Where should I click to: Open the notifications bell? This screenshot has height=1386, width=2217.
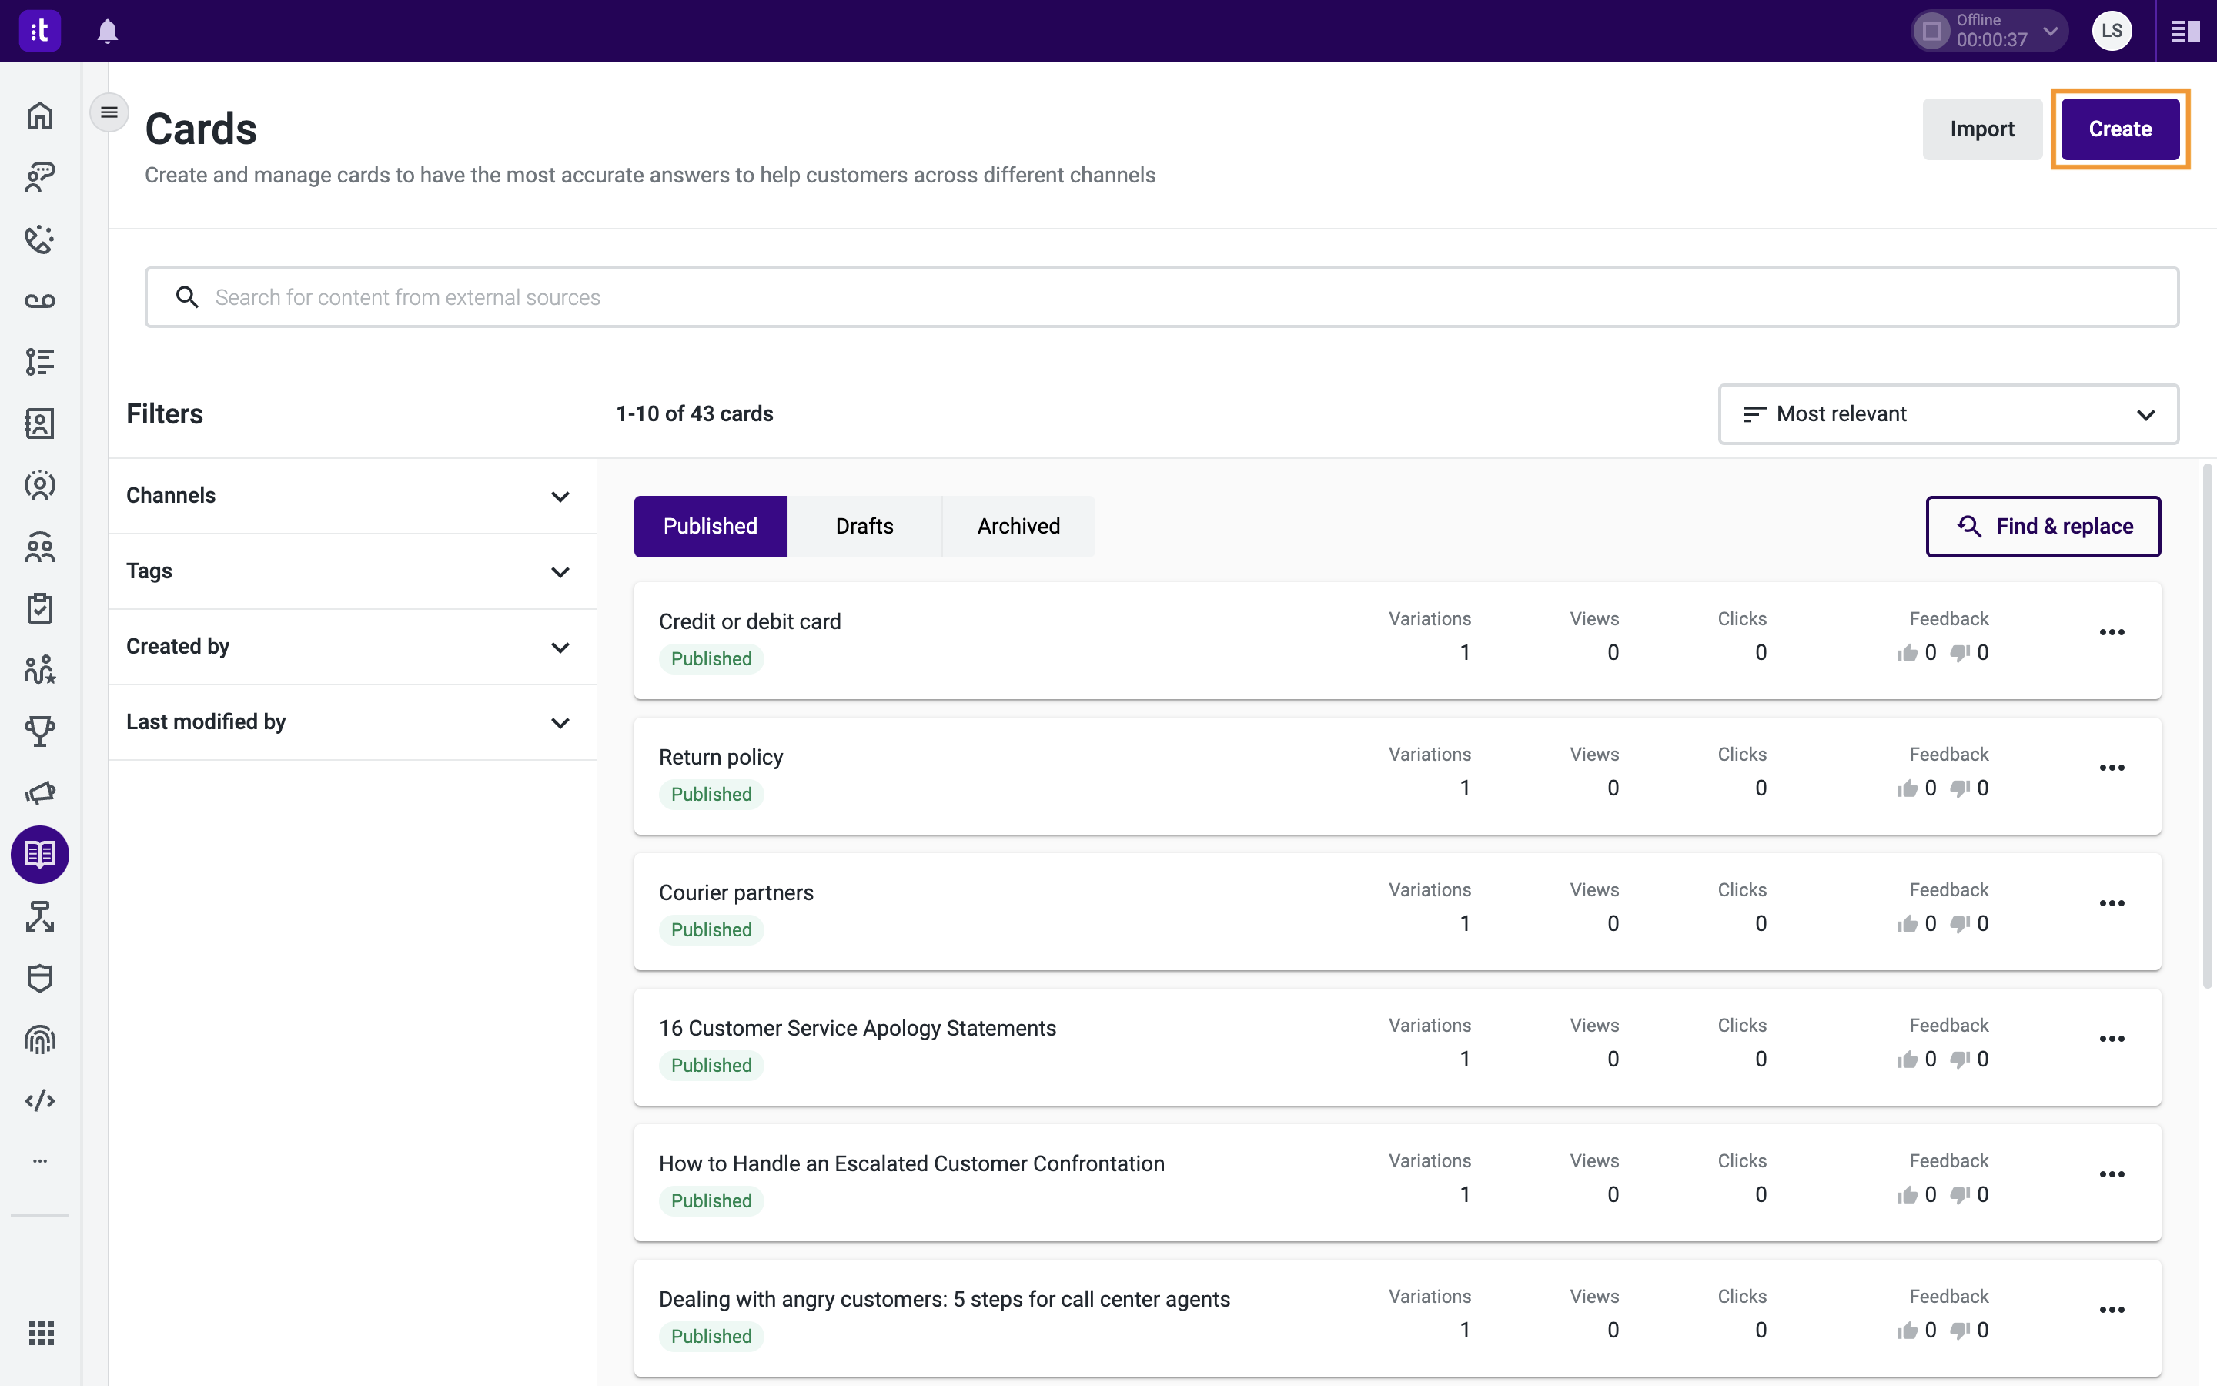click(x=107, y=31)
